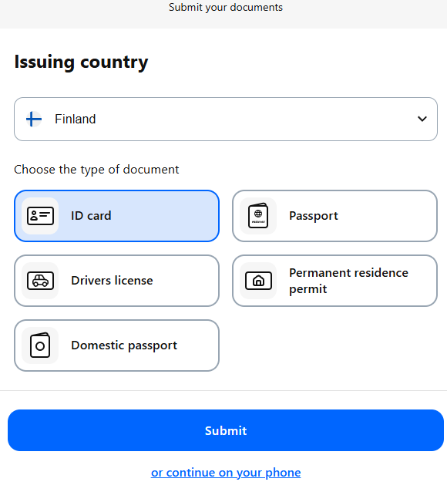This screenshot has height=492, width=447.
Task: Select ID card document type
Action: (x=116, y=216)
